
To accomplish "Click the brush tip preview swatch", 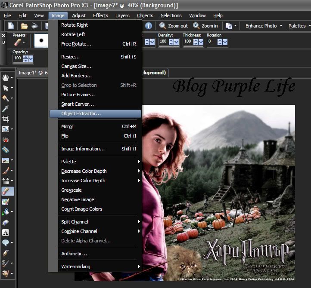I will click(x=41, y=40).
